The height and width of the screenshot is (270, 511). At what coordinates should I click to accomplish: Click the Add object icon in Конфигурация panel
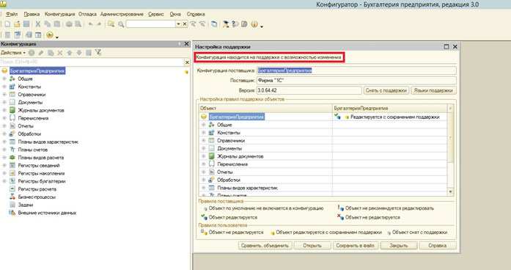click(32, 53)
